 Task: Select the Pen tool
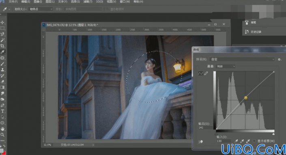[x=2, y=105]
